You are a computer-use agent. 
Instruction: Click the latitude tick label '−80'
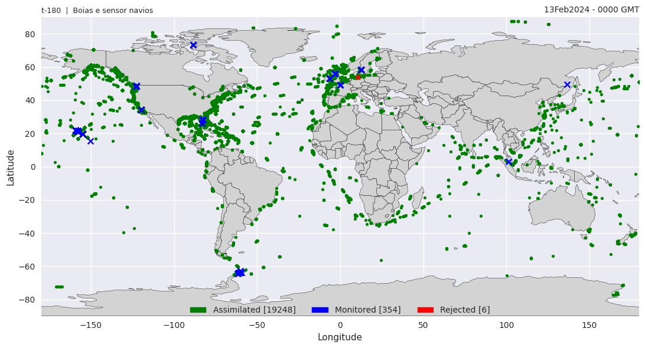click(27, 300)
